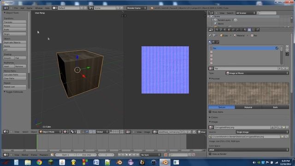The image size is (295, 166).
Task: Open the Object Mode dropdown
Action: coord(50,132)
